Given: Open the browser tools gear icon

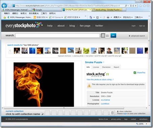Looking at the screenshot, I should click(148, 6).
